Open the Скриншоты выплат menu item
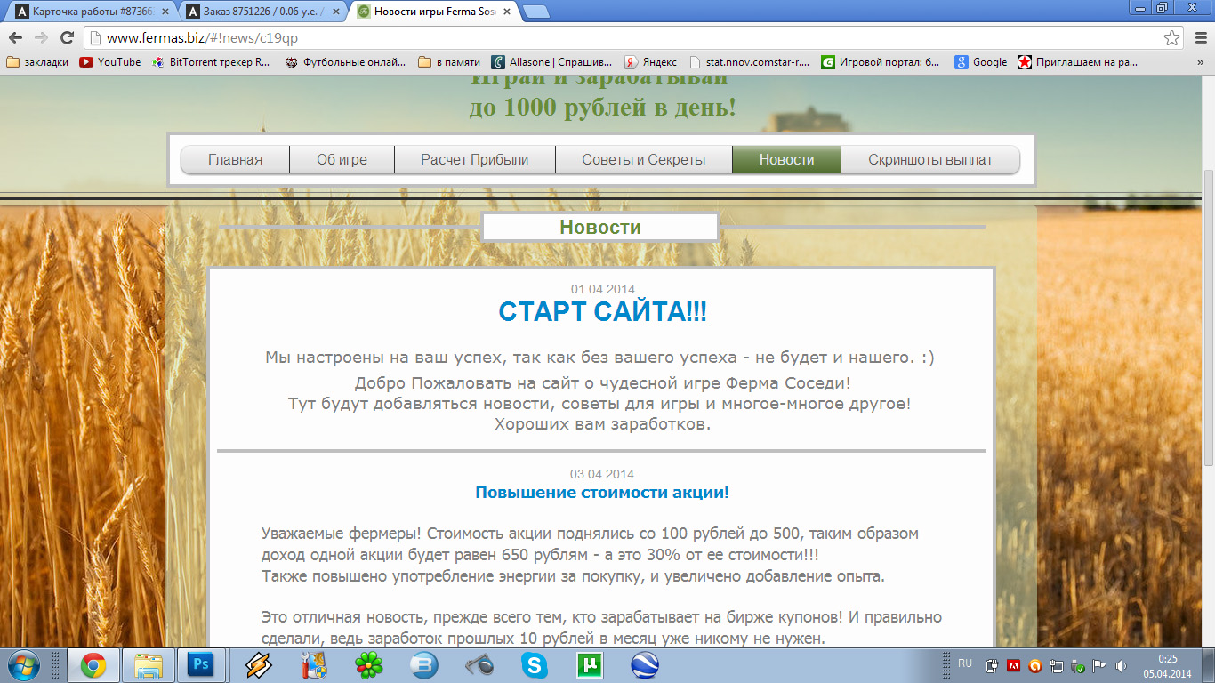This screenshot has height=683, width=1215. [x=930, y=160]
